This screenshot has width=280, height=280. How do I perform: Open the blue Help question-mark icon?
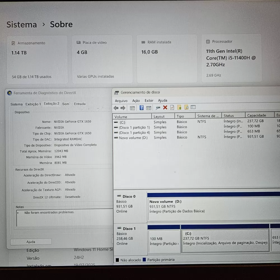142,108
